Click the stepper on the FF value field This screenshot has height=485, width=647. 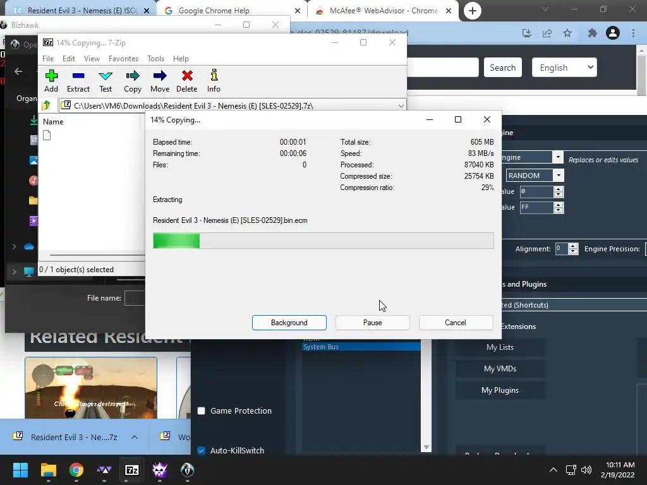pos(559,207)
